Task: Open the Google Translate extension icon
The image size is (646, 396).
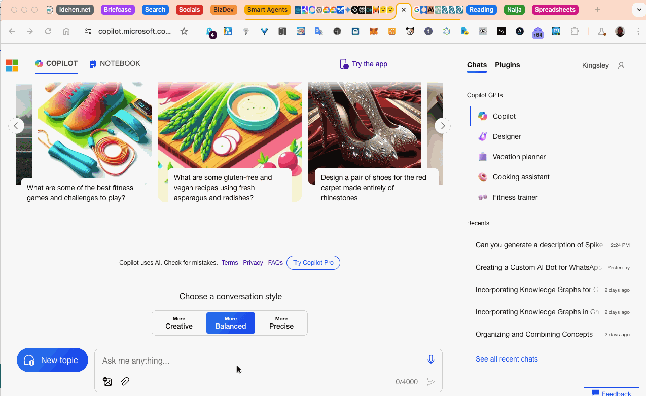Action: [318, 31]
